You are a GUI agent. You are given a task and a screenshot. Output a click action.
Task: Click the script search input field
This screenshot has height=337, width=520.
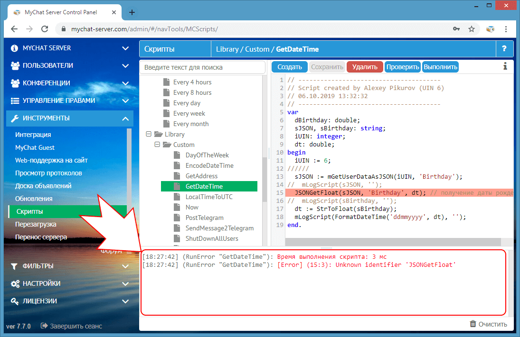pos(201,67)
